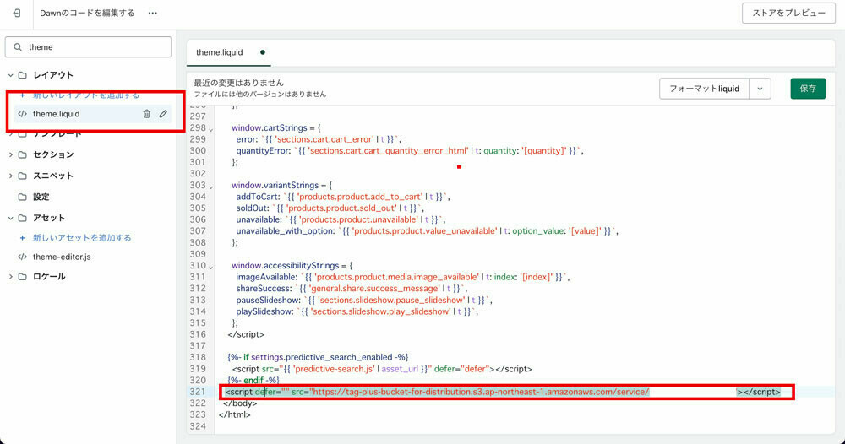Screen dimensions: 845x444
Task: Click the Dawnのコードを編集する title
Action: coord(87,13)
